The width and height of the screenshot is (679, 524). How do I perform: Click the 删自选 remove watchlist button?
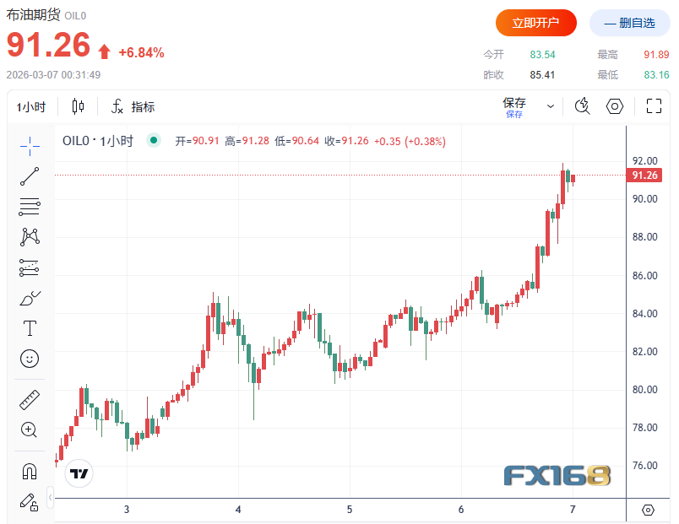pos(629,23)
